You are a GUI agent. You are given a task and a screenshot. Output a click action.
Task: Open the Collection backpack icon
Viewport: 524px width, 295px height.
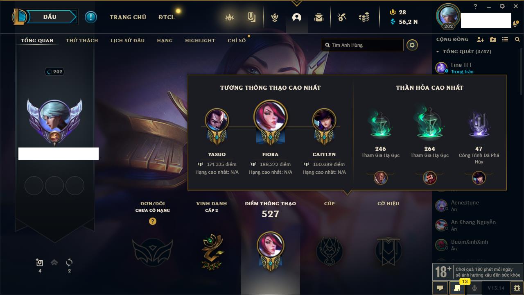click(x=319, y=17)
